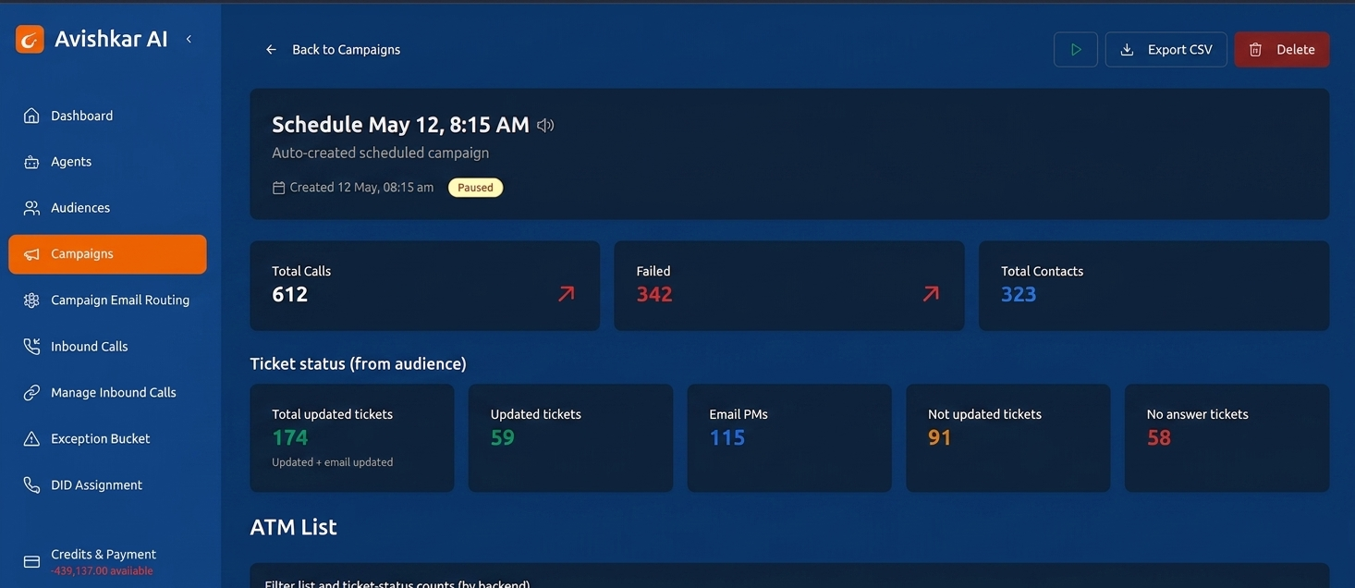Select the Updated tickets card

[570, 438]
